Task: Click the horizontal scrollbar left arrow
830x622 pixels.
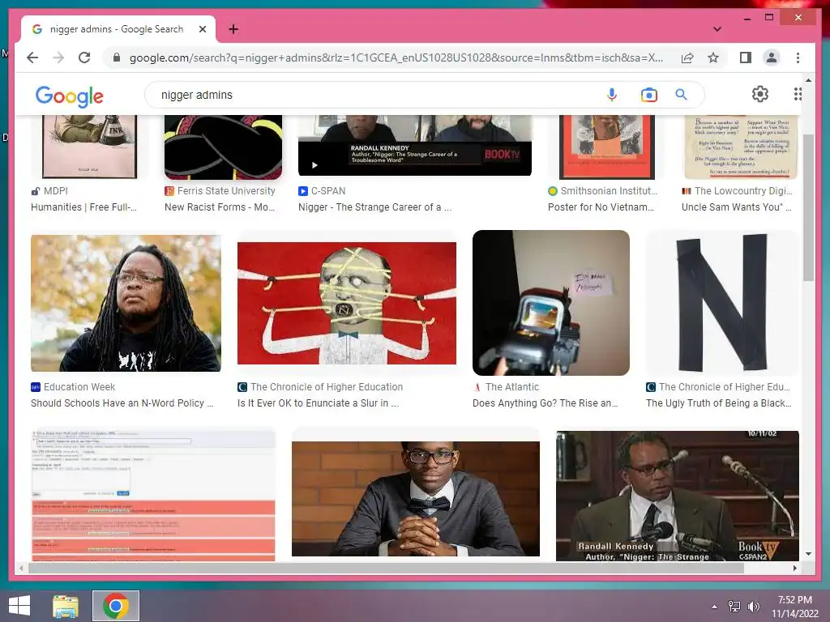Action: (x=21, y=568)
